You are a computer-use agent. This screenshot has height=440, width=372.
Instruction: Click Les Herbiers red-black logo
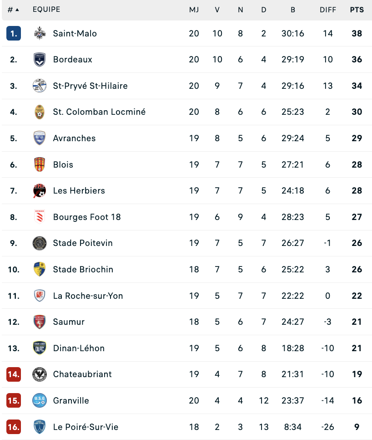click(40, 190)
